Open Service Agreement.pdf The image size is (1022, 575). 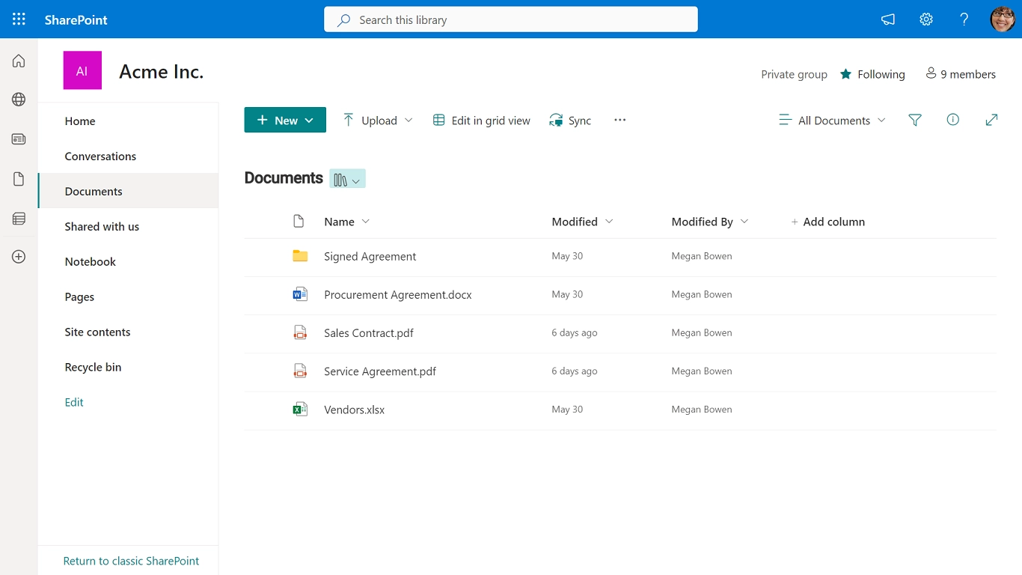click(380, 371)
